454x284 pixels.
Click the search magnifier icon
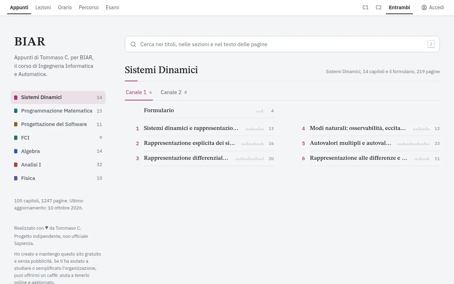[x=133, y=44]
